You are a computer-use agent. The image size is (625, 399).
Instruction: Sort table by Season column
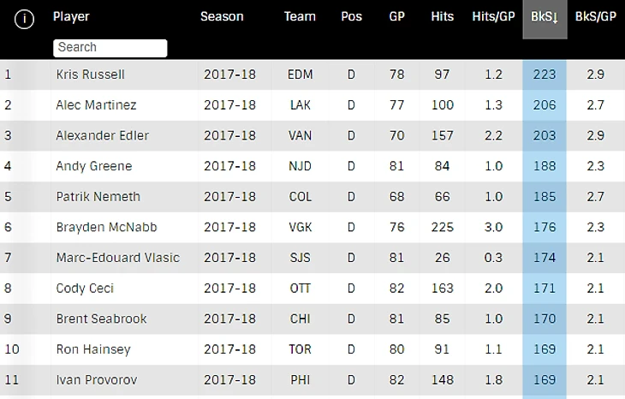[222, 16]
